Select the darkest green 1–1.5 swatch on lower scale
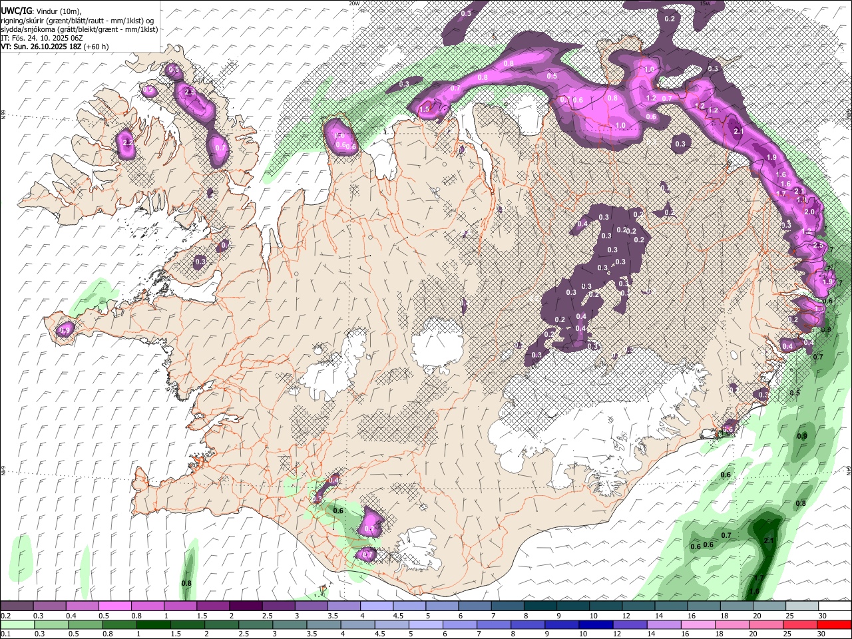Viewport: 852px width, 639px height. pos(153,624)
